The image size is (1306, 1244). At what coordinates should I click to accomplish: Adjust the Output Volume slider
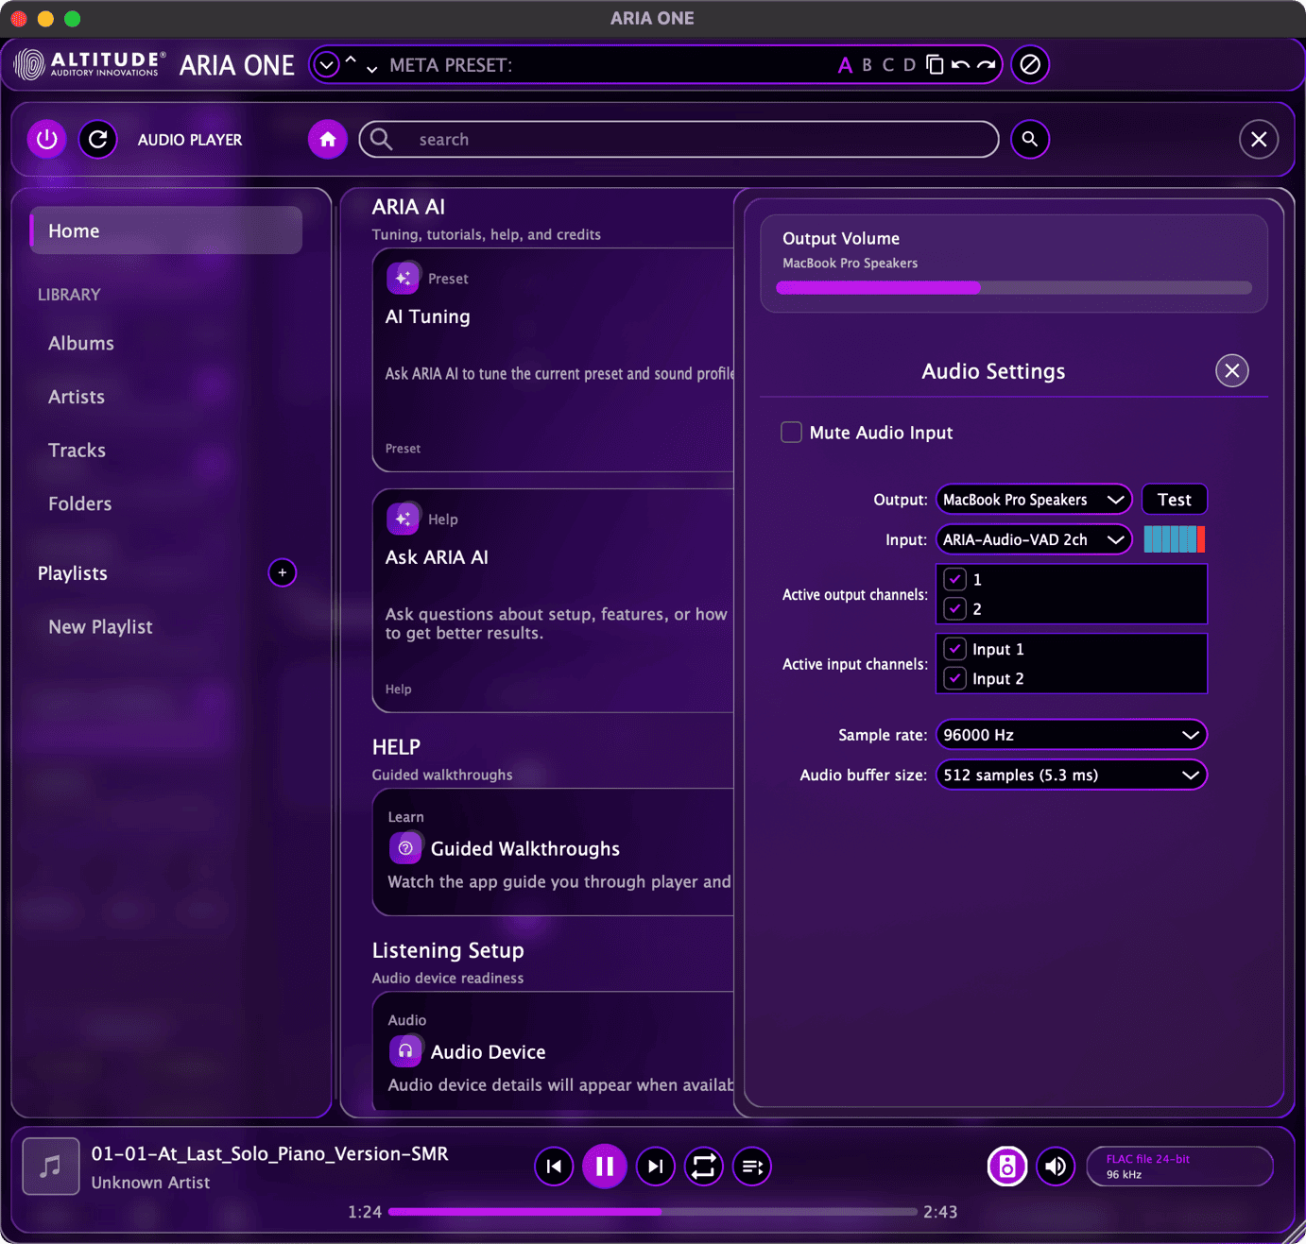click(1014, 288)
